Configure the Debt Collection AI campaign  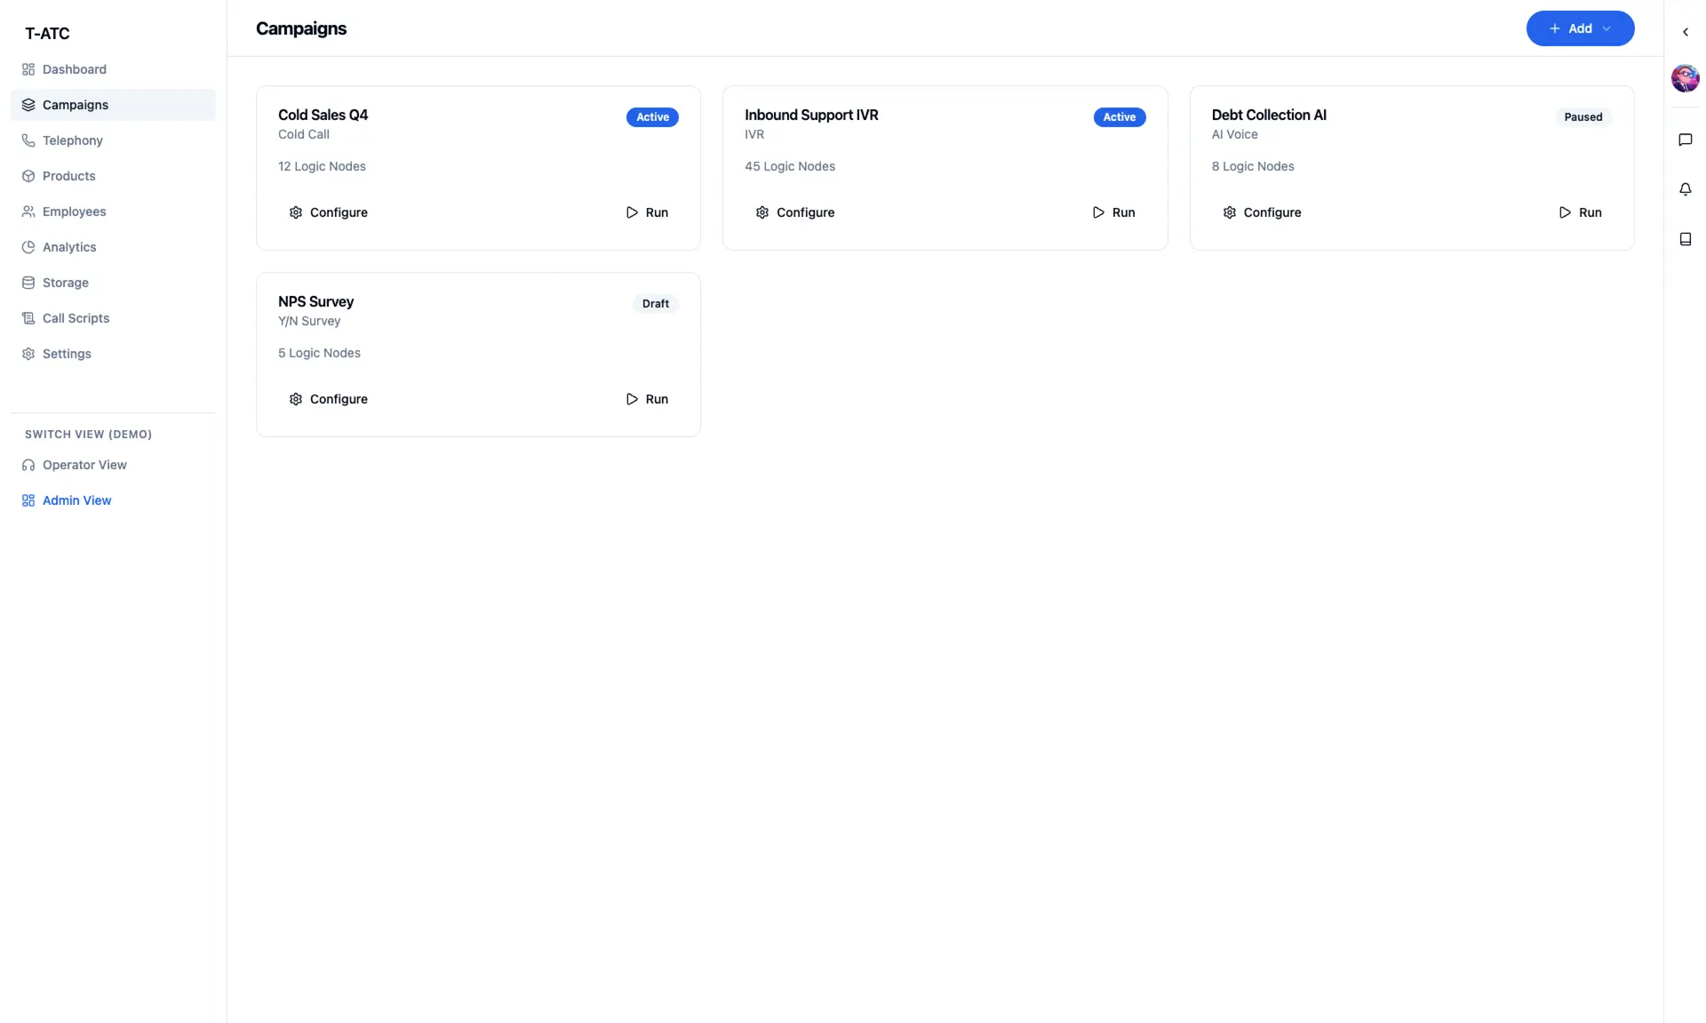pyautogui.click(x=1263, y=212)
